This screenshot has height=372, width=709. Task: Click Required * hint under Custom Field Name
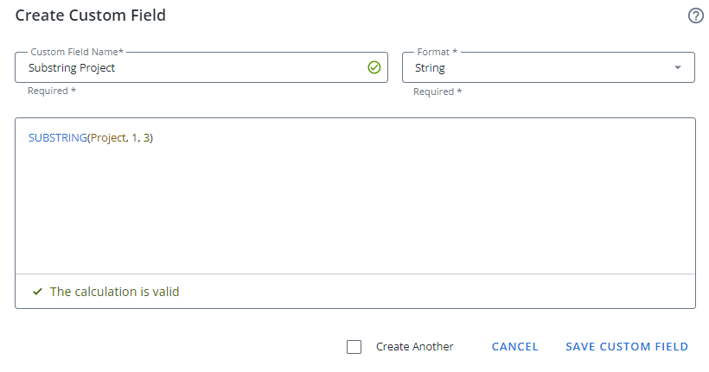51,91
